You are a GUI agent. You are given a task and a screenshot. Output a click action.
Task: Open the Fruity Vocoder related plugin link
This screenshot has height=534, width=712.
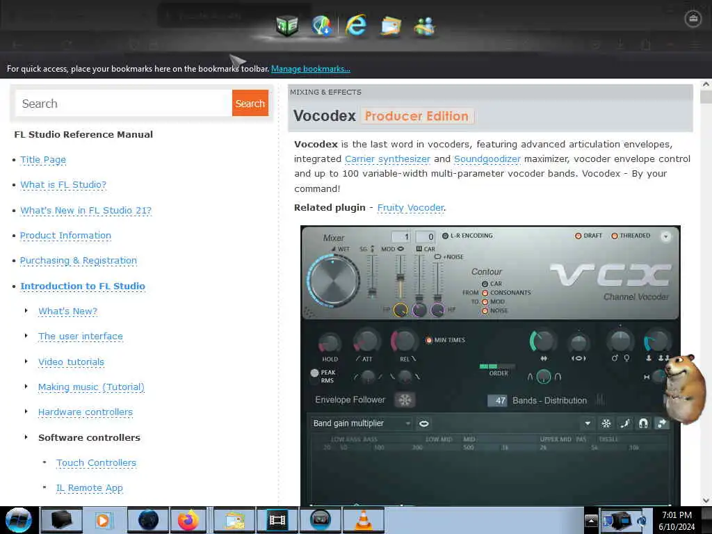(x=410, y=207)
